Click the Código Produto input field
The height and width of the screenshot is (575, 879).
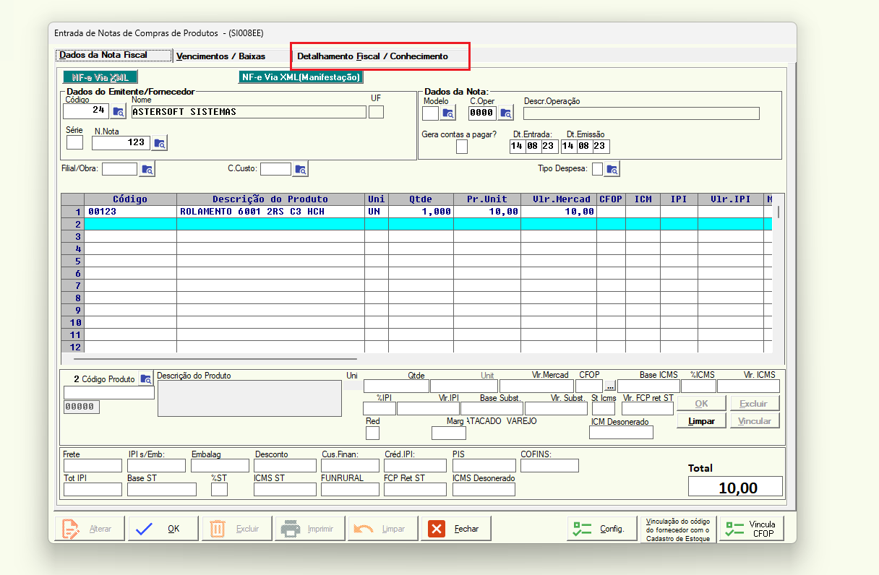click(109, 392)
